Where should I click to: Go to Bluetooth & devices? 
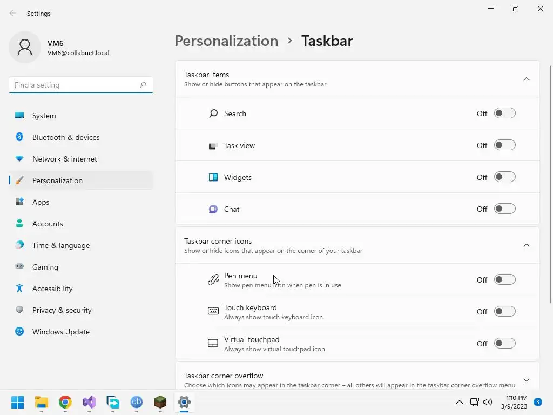[81, 137]
